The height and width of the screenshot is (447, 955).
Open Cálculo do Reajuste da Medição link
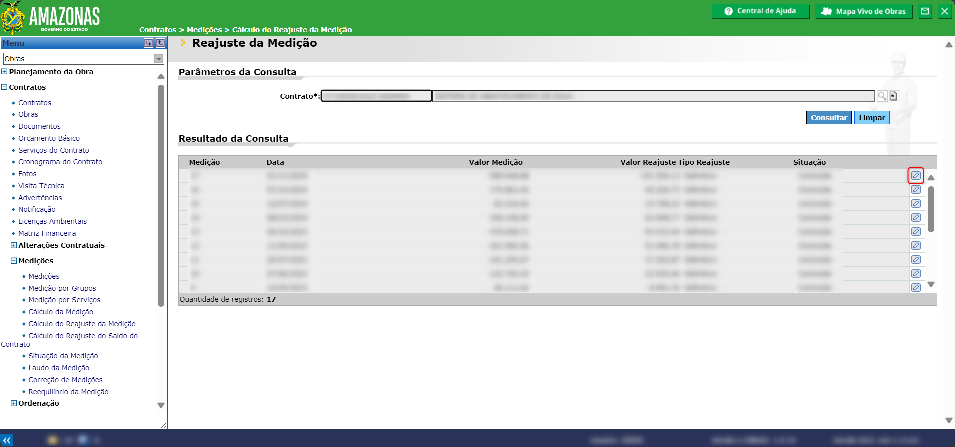tap(82, 324)
